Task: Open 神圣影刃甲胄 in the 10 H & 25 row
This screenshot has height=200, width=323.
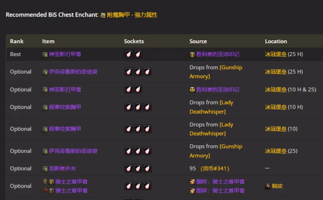Action: pyautogui.click(x=65, y=90)
